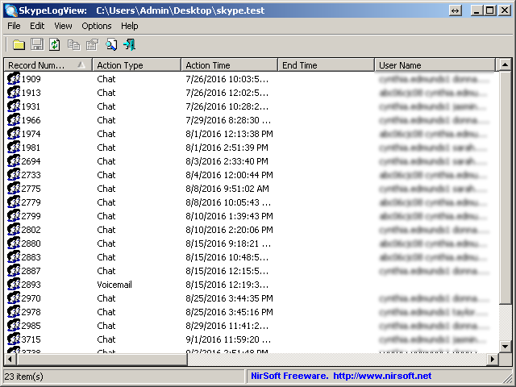
Task: Select the row icon for record 2694
Action: (x=14, y=161)
